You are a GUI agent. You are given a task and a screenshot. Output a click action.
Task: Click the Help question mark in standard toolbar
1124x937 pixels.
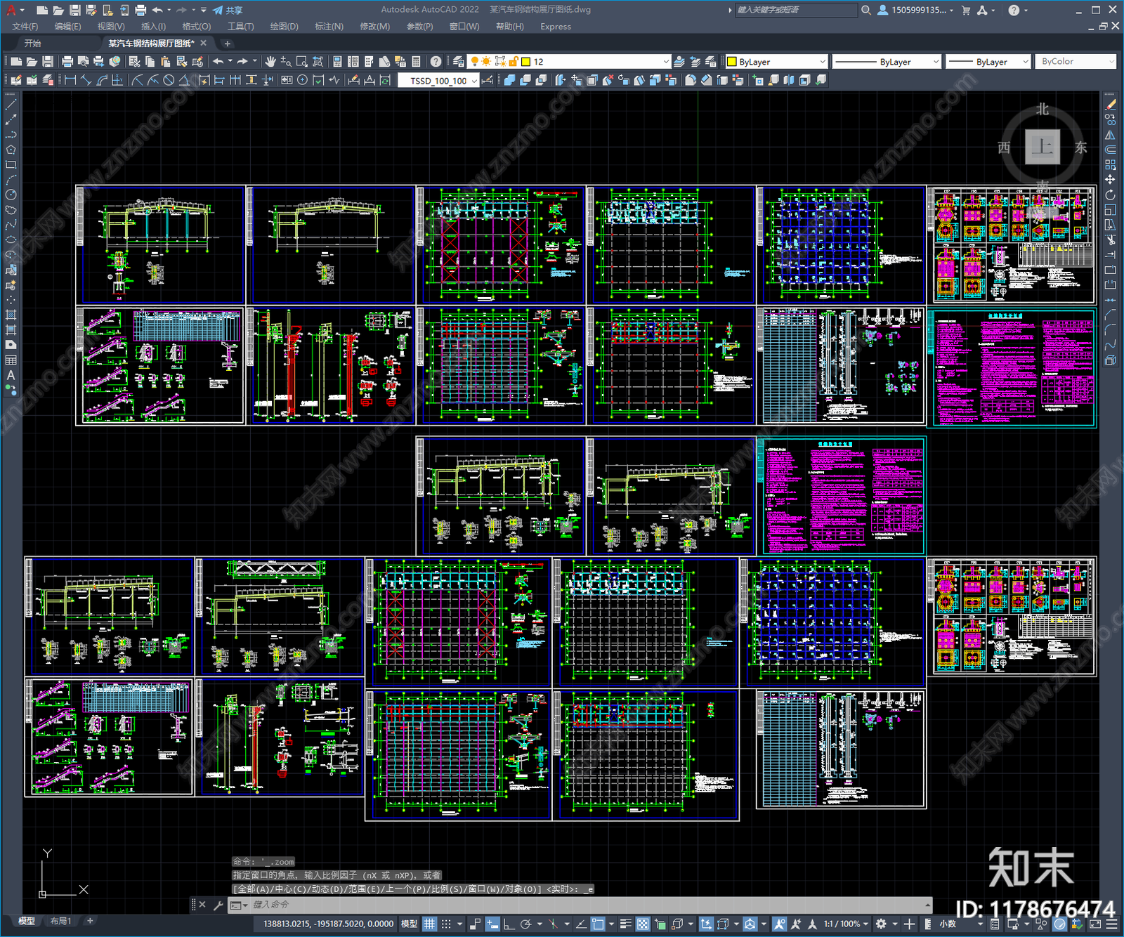tap(436, 62)
